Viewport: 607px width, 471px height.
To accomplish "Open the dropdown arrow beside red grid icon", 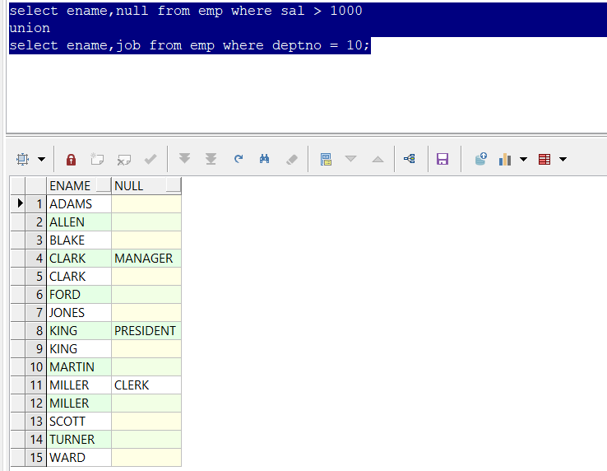I will click(563, 159).
